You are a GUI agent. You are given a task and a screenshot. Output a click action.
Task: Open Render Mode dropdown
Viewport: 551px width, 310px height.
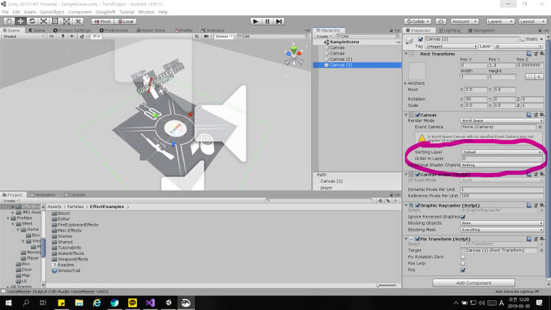click(x=502, y=121)
